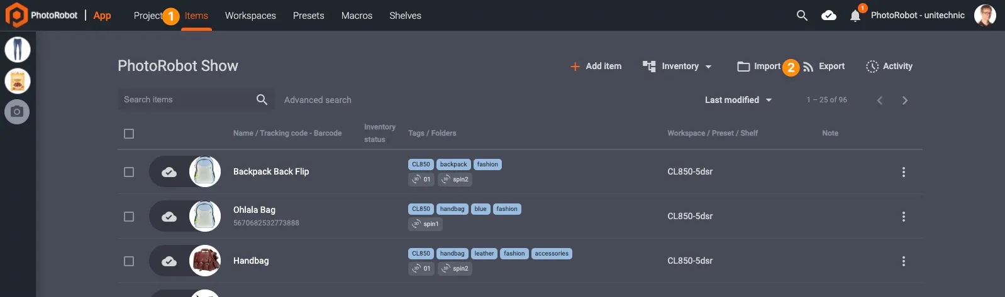This screenshot has width=1005, height=297.
Task: Open the Macros tab
Action: [x=357, y=16]
